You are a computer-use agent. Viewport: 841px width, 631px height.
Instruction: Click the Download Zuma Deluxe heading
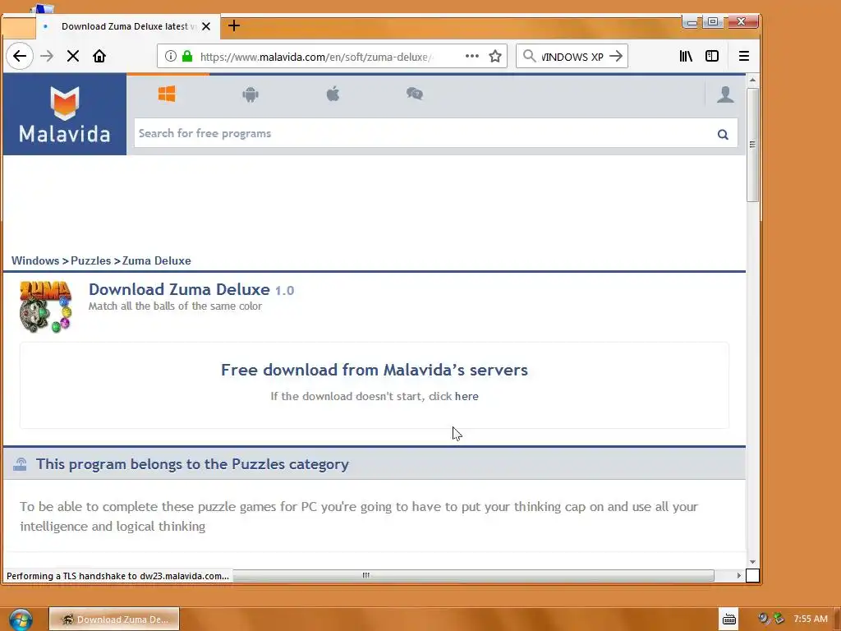(179, 290)
